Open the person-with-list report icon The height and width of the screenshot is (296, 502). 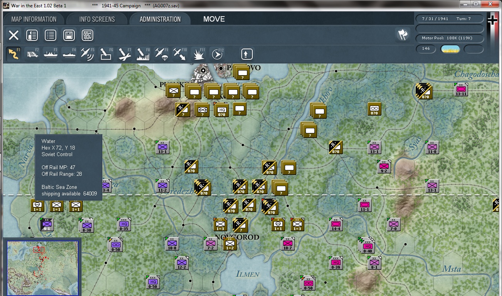pyautogui.click(x=32, y=35)
